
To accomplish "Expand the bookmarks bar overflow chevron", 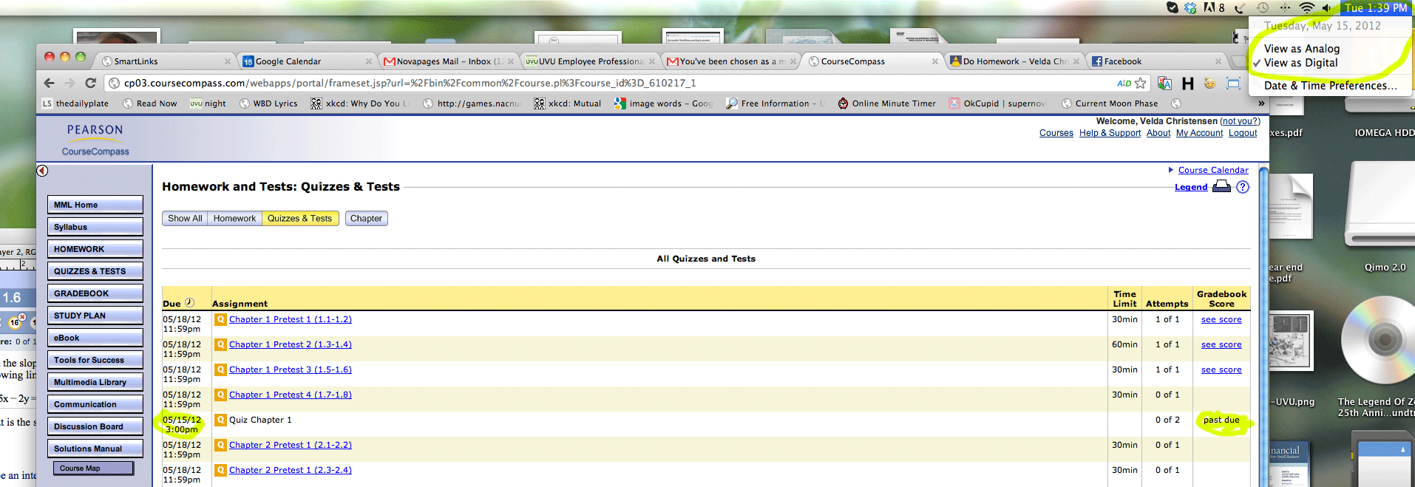I will [1261, 103].
